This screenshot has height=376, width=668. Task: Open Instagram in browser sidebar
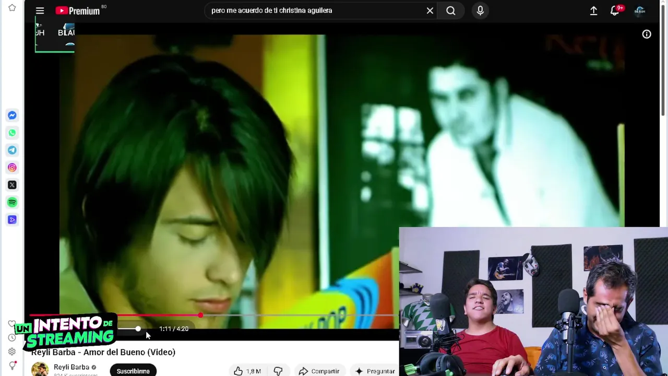(12, 168)
